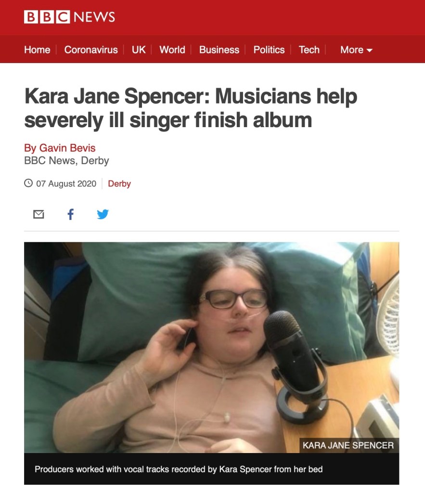This screenshot has height=493, width=425.
Task: Click the article headline text
Action: (191, 108)
